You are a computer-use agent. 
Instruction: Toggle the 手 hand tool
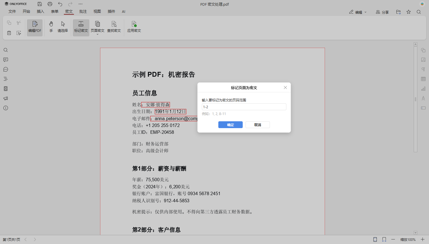[x=51, y=27]
